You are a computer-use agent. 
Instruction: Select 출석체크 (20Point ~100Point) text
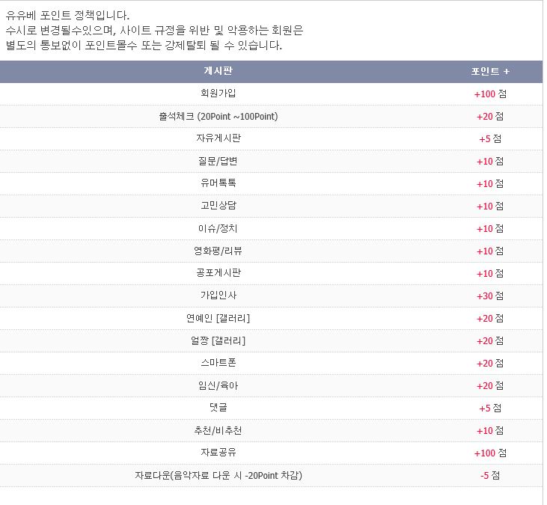[x=218, y=116]
